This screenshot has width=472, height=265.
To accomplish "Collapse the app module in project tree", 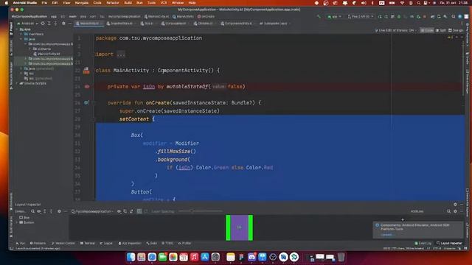I will pyautogui.click(x=17, y=29).
